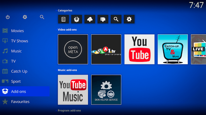The height and width of the screenshot is (115, 206).
Task: Click the Program add-ons heading
Action: click(69, 111)
